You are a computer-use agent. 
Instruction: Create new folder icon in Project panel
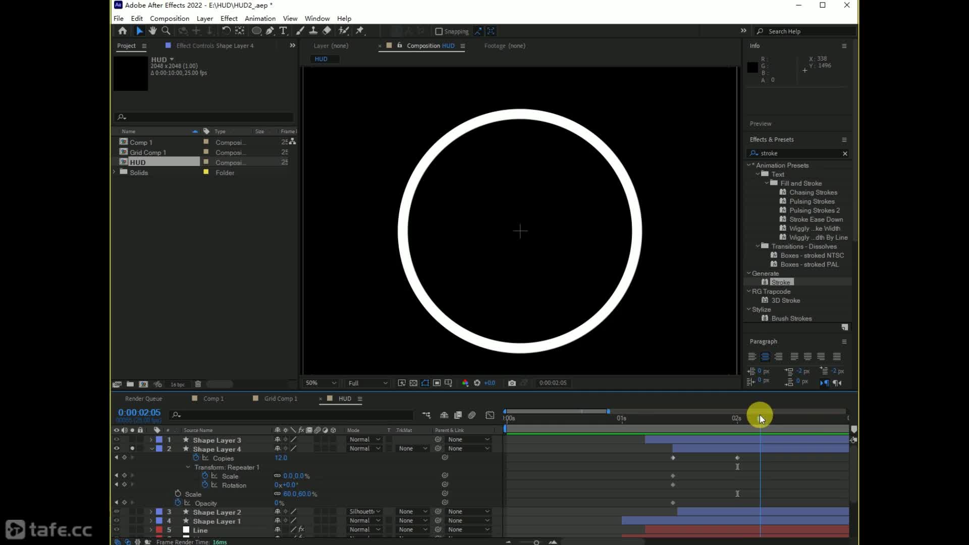130,385
